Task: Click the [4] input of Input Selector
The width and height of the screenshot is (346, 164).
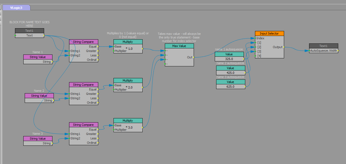Action: coord(255,56)
